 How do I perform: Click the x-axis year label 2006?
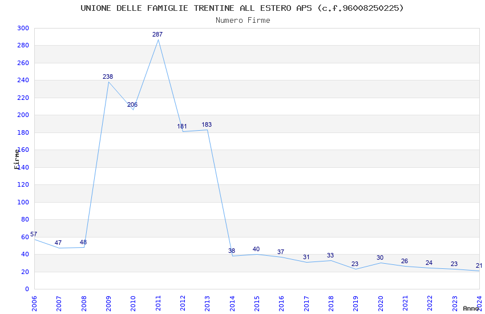34,304
